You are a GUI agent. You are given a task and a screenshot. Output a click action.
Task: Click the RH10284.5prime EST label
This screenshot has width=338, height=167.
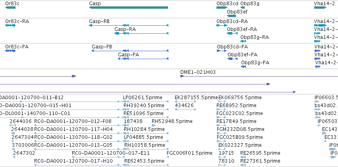[x=145, y=129]
